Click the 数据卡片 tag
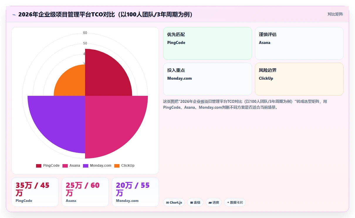Screen dimensions: 355x218 pyautogui.click(x=235, y=202)
